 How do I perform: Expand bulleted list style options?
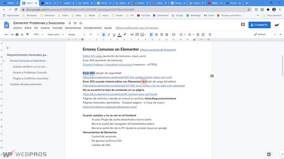point(193,34)
